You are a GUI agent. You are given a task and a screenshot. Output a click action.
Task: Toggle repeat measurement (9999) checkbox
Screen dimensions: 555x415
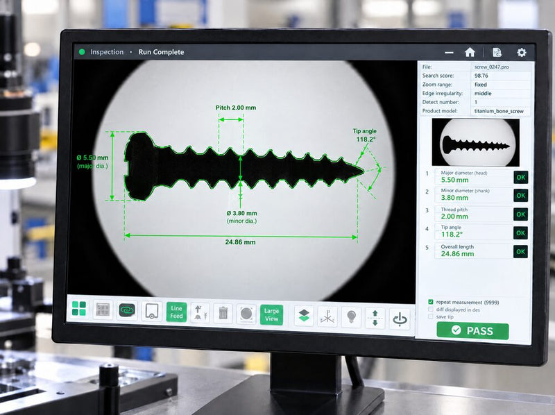tap(431, 302)
